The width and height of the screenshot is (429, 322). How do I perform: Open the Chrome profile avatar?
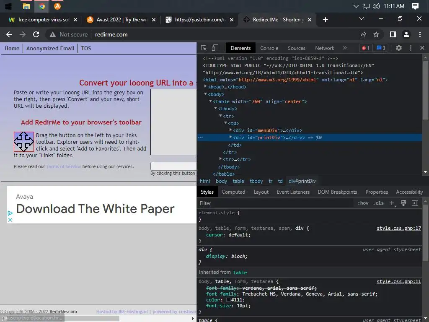point(406,34)
